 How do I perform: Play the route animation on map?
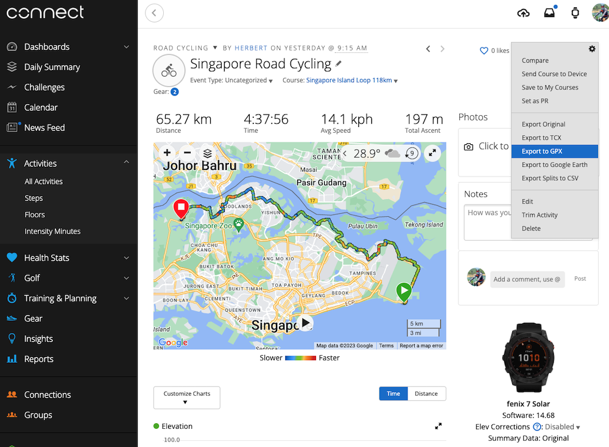pyautogui.click(x=305, y=323)
